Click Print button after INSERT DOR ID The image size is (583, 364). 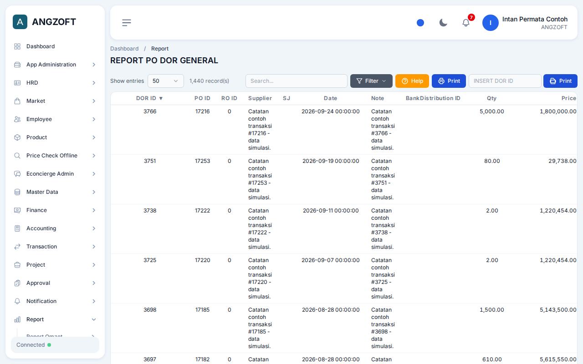[560, 81]
